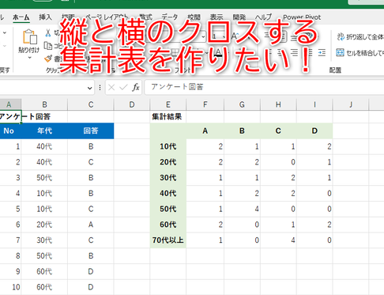384x295 pixels.
Task: Toggle Wrap Text (折り返して全体) button
Action: [x=360, y=37]
